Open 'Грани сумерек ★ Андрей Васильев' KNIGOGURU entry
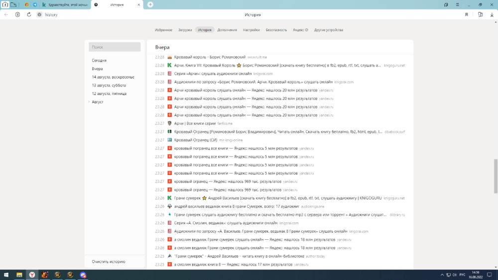Screen dimensions: 498x280 pyautogui.click(x=278, y=198)
